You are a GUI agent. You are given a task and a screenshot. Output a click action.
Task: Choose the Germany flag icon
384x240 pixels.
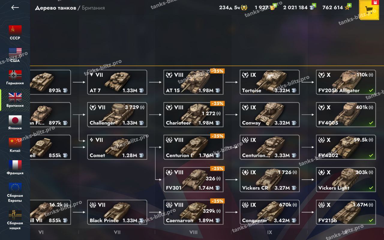point(15,75)
